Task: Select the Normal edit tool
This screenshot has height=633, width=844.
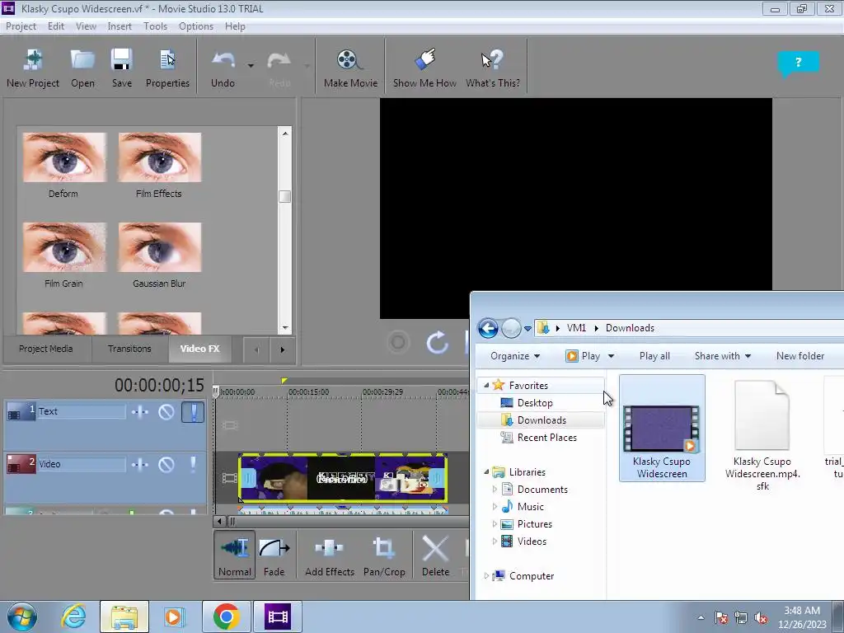Action: click(235, 555)
